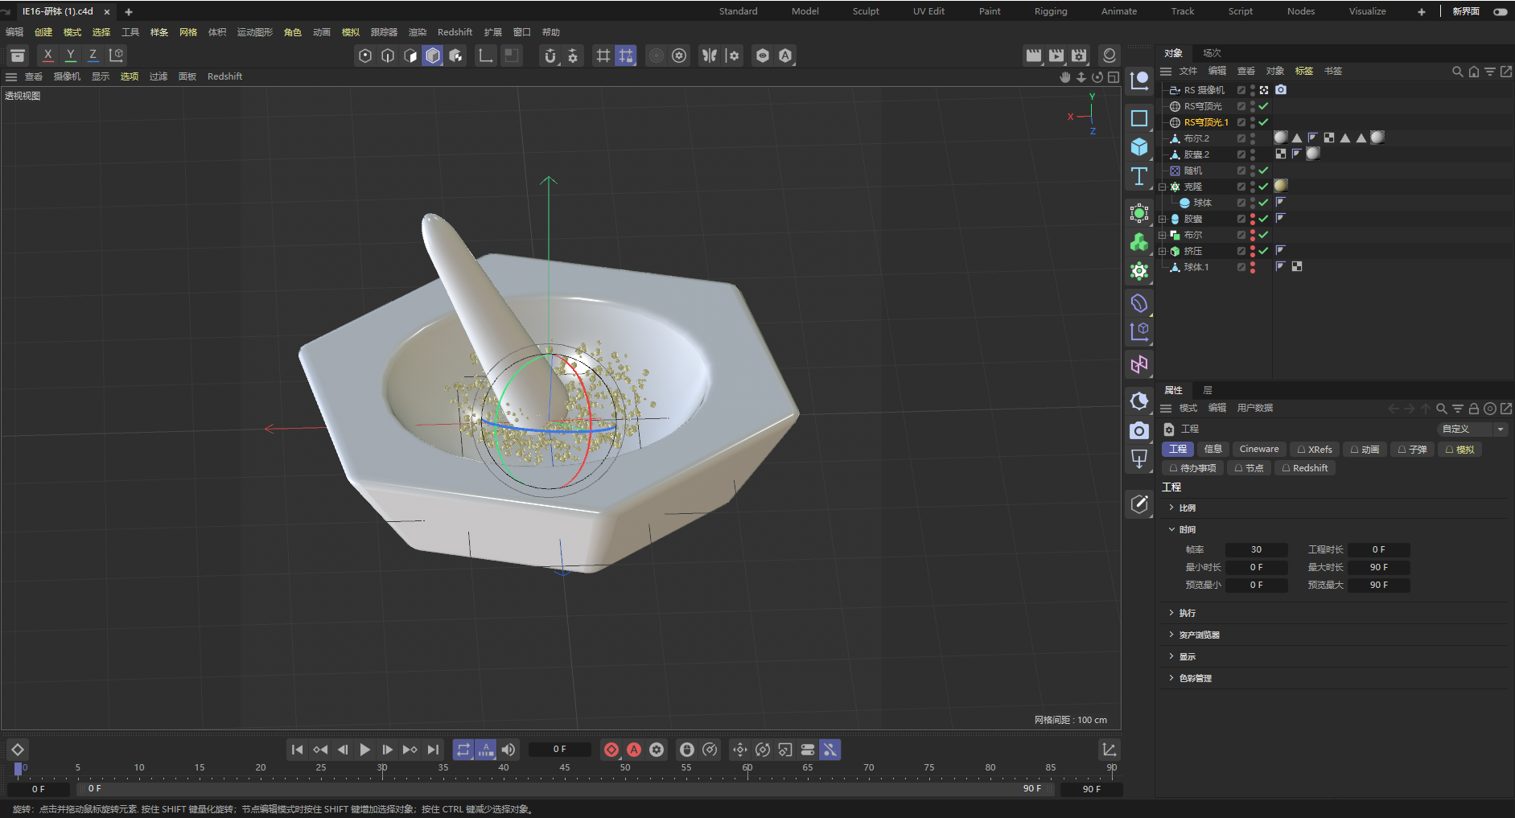Expand the 挤压 object tree node
Screen dimensions: 1515x818
[1163, 251]
